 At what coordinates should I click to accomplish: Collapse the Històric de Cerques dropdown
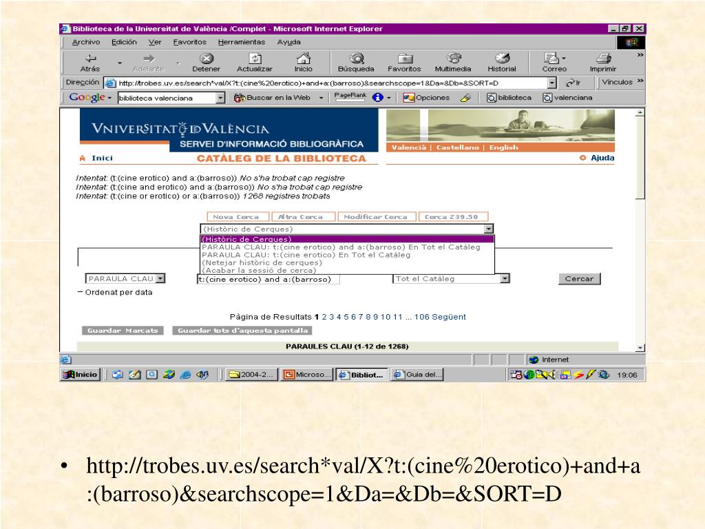click(489, 229)
